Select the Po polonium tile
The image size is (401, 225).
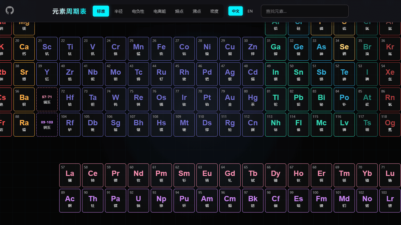344,99
